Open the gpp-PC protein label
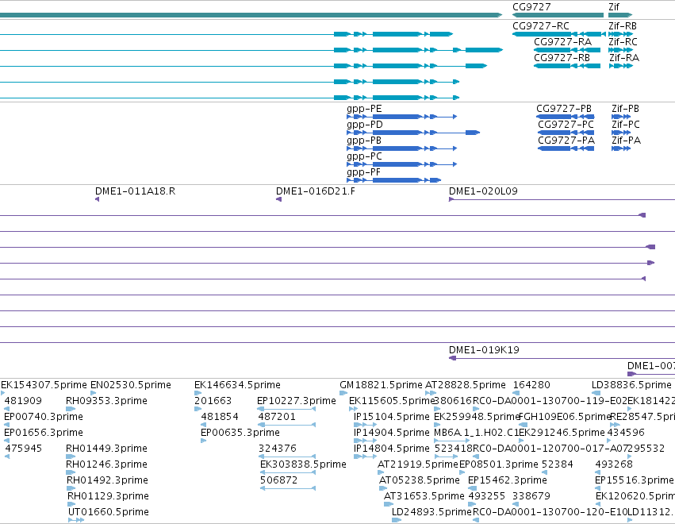The width and height of the screenshot is (675, 524). coord(364,156)
